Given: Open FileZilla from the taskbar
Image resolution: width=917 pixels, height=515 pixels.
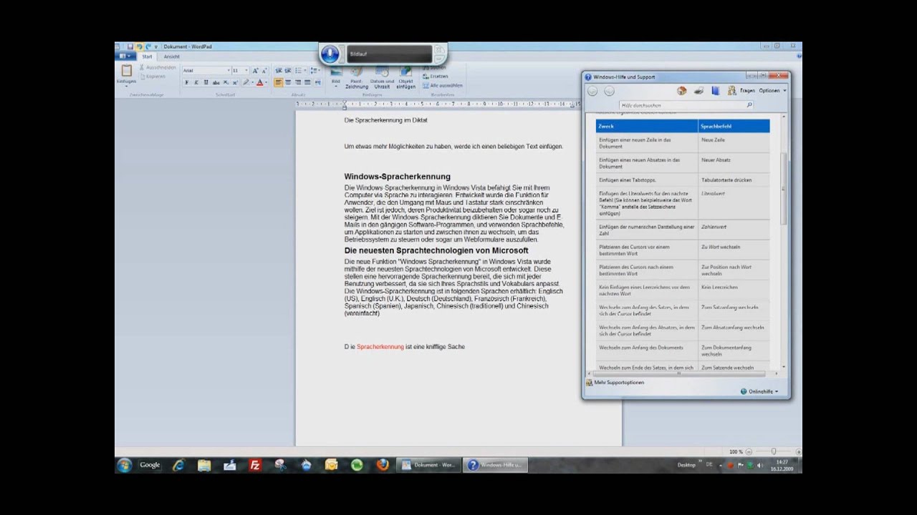Looking at the screenshot, I should [255, 465].
